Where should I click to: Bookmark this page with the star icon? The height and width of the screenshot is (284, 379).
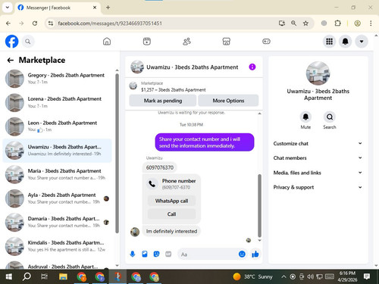[x=305, y=23]
